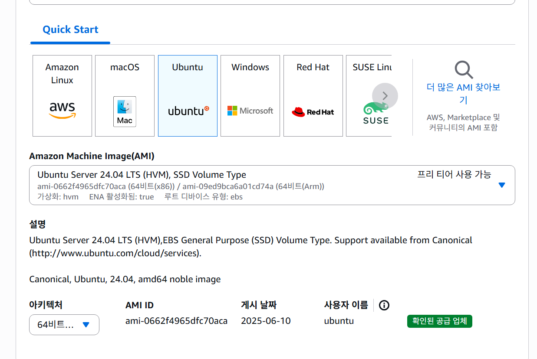Click the 확인된 공급 업체 badge
Screen dimensions: 537x359
pos(439,321)
